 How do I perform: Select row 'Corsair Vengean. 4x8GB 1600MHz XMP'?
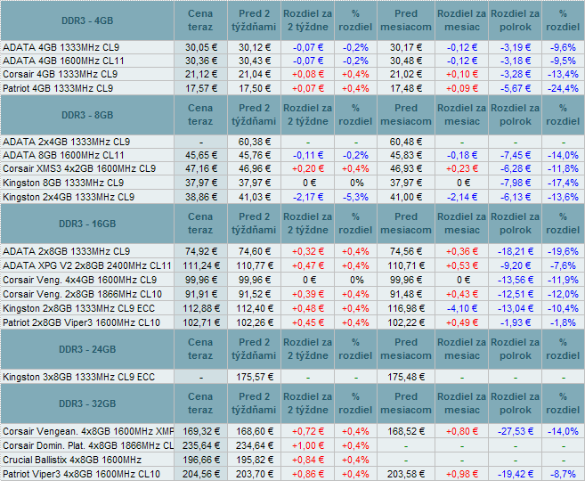pyautogui.click(x=292, y=431)
